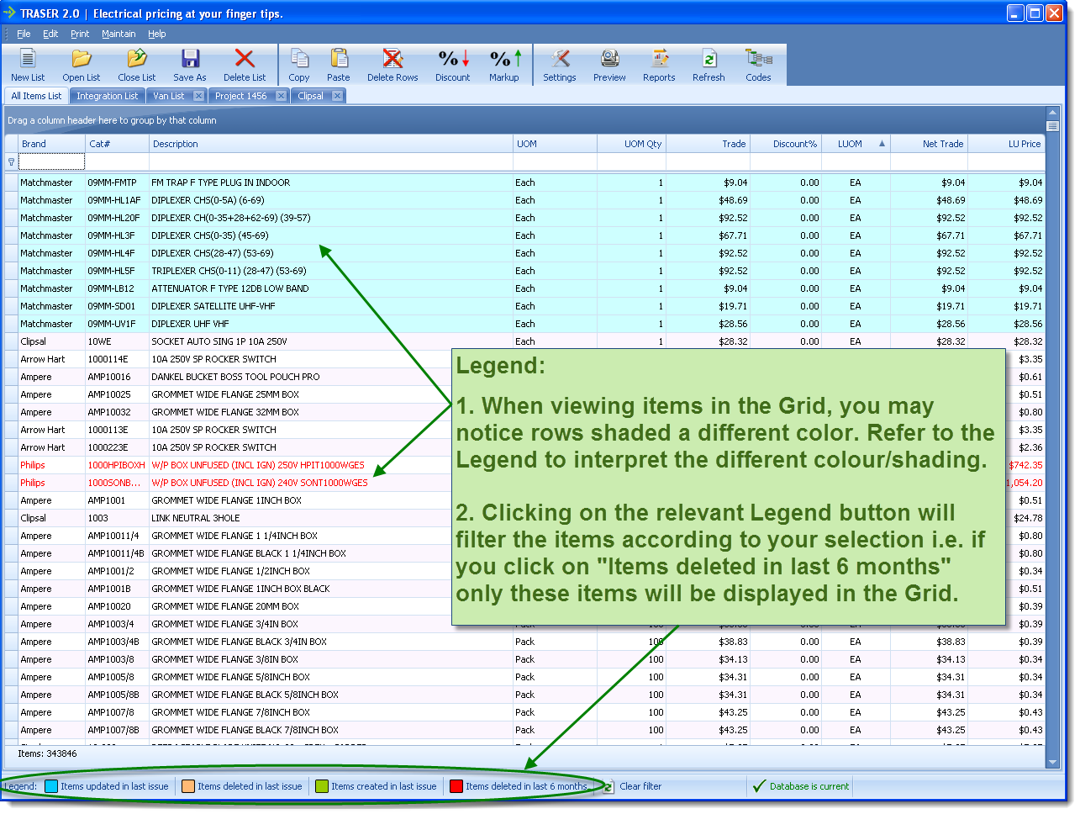Open the Help menu
1080x814 pixels.
click(x=157, y=34)
